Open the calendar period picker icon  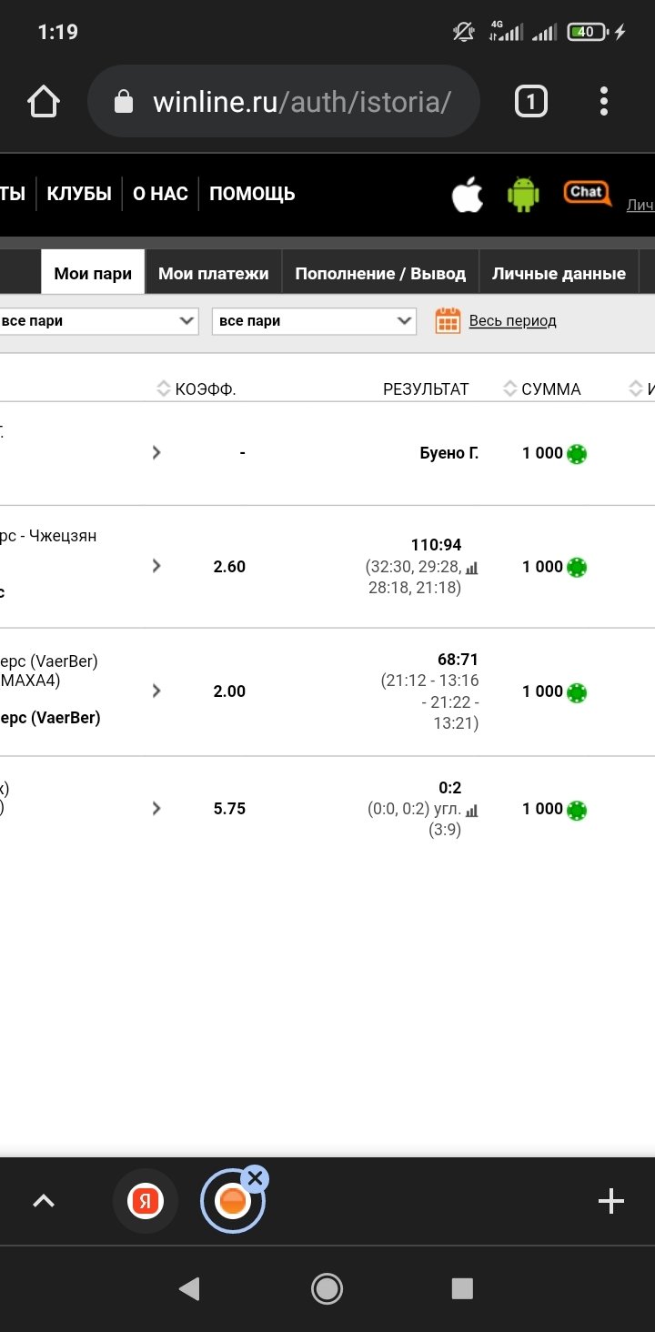coord(448,321)
